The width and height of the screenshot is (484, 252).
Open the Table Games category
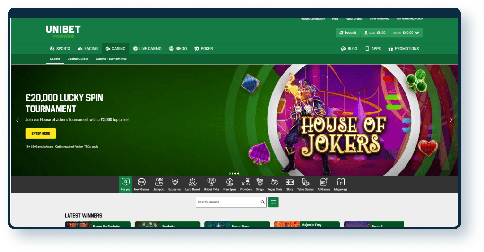coord(305,185)
